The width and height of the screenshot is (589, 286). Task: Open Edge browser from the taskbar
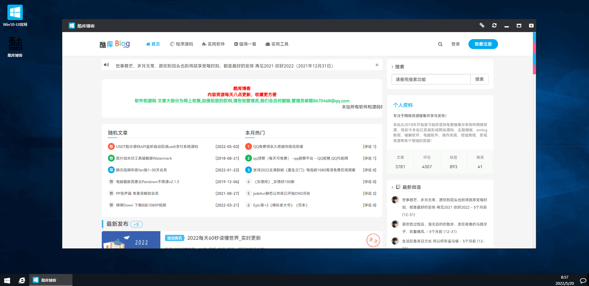pos(22,280)
